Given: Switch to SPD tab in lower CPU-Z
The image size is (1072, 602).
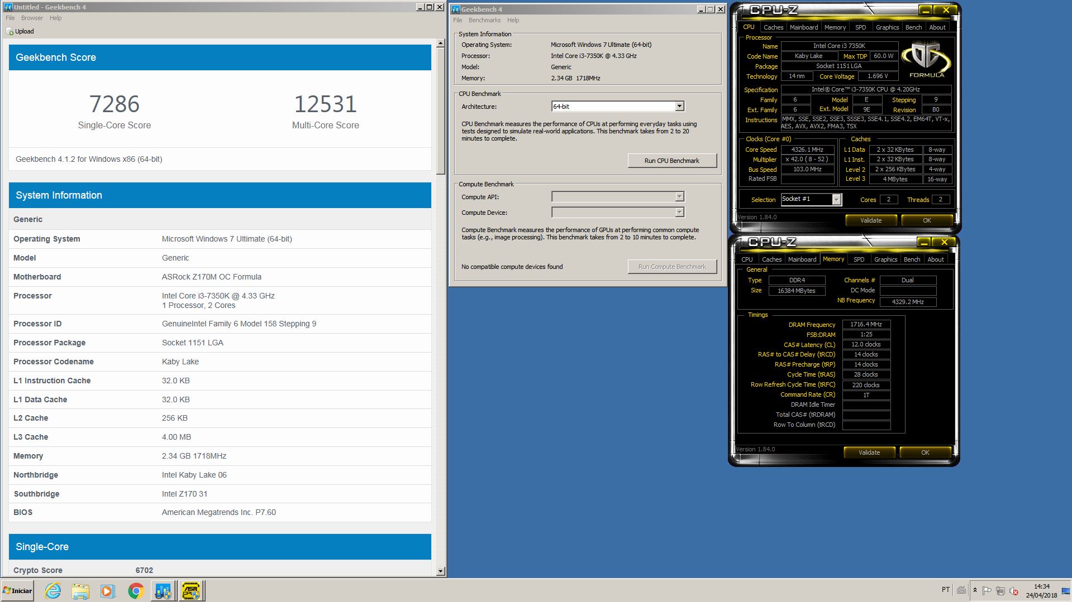Looking at the screenshot, I should tap(859, 259).
